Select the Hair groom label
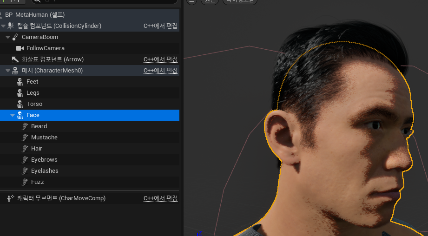The image size is (428, 236). click(37, 149)
